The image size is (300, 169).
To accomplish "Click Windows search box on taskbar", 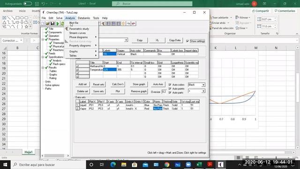I will pyautogui.click(x=48, y=165).
